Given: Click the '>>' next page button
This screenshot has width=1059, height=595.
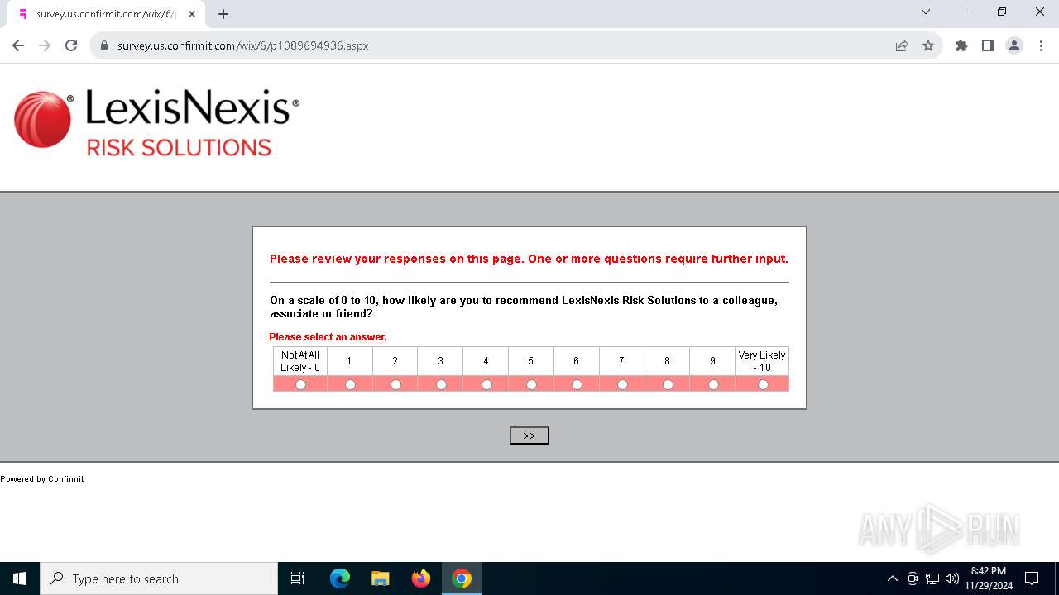Looking at the screenshot, I should click(529, 436).
